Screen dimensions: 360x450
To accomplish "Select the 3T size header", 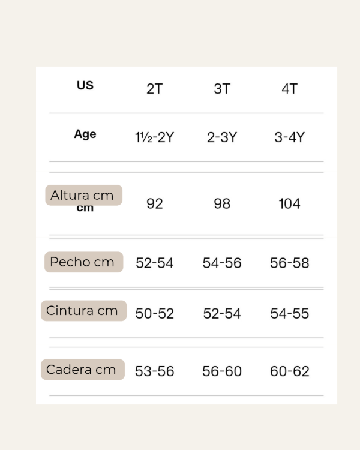I will (222, 89).
